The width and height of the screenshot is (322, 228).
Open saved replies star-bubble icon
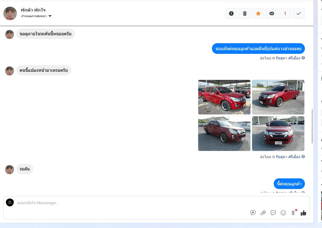click(253, 213)
